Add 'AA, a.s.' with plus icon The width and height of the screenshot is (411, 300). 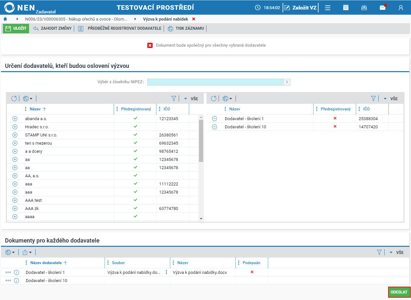pyautogui.click(x=15, y=176)
